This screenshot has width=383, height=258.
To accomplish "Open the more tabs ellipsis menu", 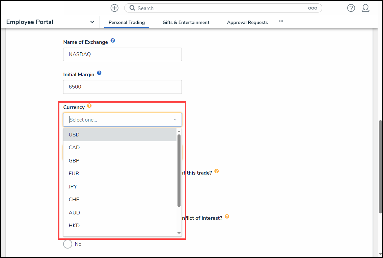I will coord(281,21).
